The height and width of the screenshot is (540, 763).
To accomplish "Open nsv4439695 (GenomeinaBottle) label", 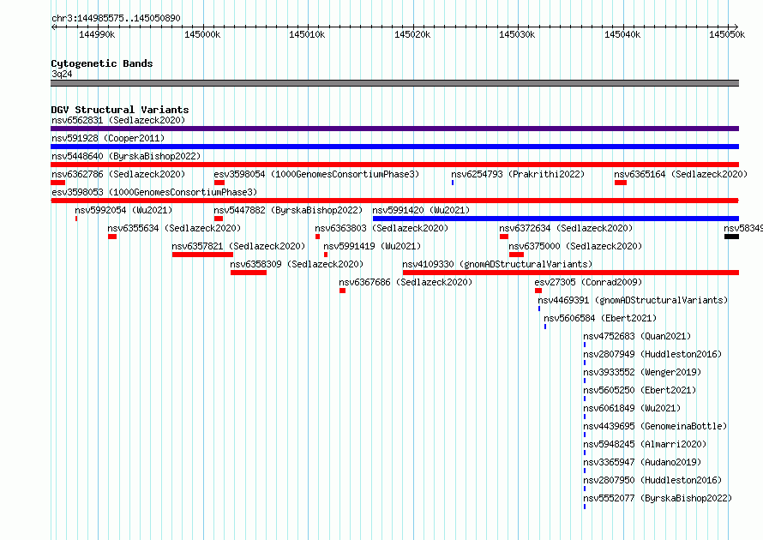I will click(x=655, y=426).
